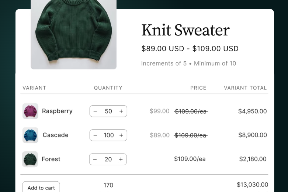The image size is (288, 192).
Task: Decrease the Raspberry quantity with minus
Action: point(96,111)
